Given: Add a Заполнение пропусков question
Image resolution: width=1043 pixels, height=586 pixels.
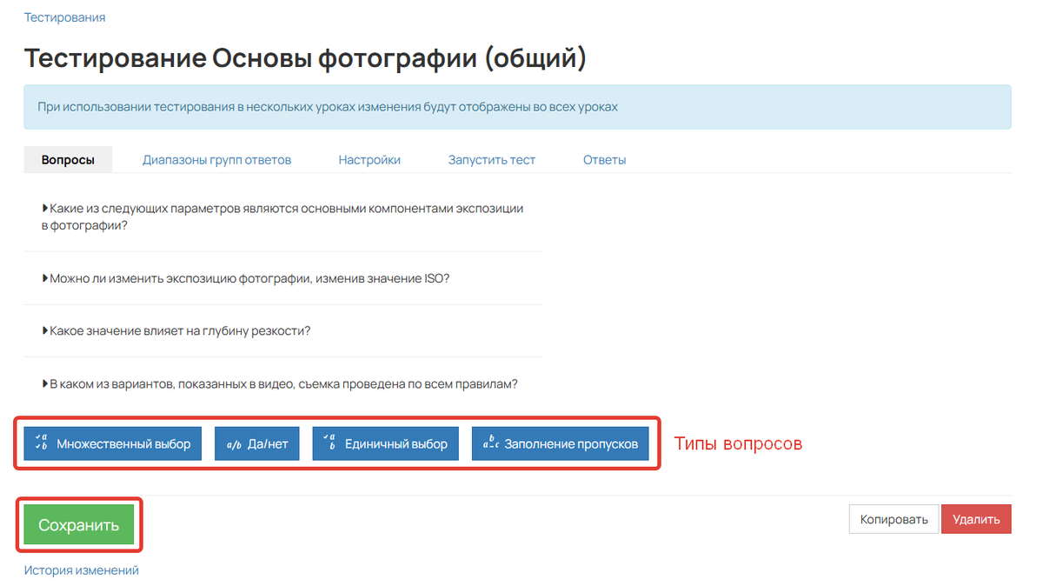Looking at the screenshot, I should [561, 443].
